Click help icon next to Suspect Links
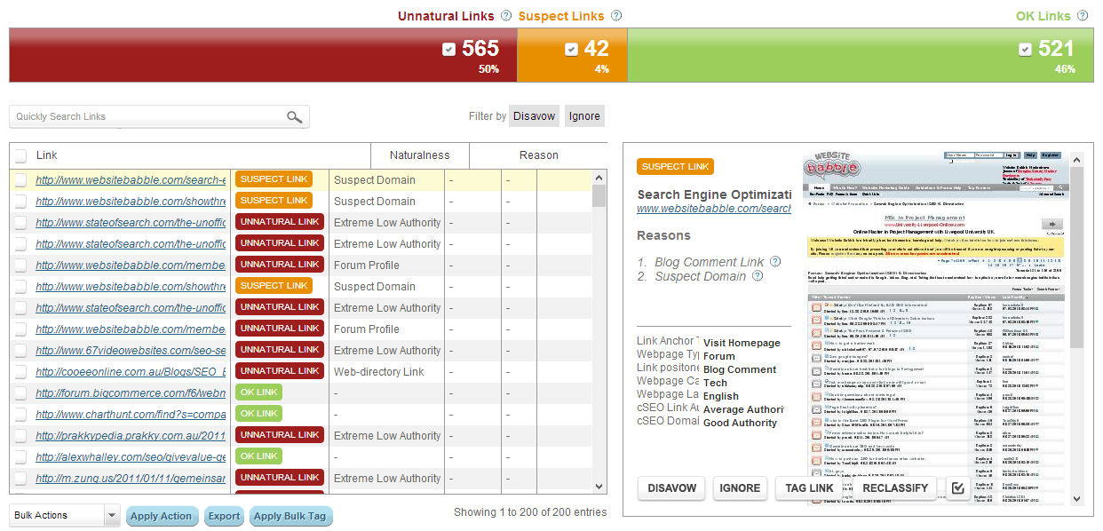The width and height of the screenshot is (1103, 531). (x=616, y=16)
